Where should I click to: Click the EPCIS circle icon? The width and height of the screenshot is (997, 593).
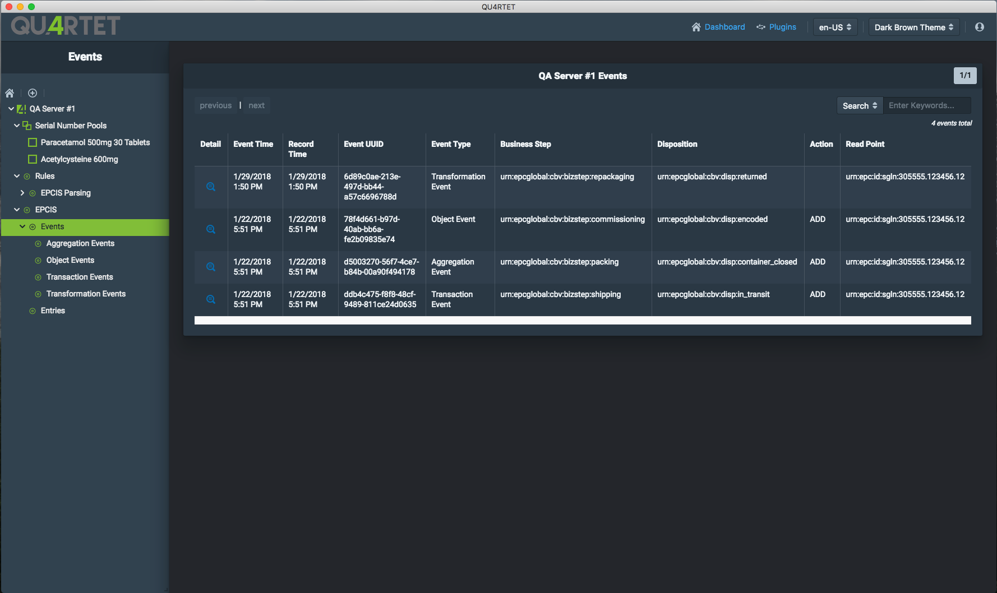[x=27, y=210]
